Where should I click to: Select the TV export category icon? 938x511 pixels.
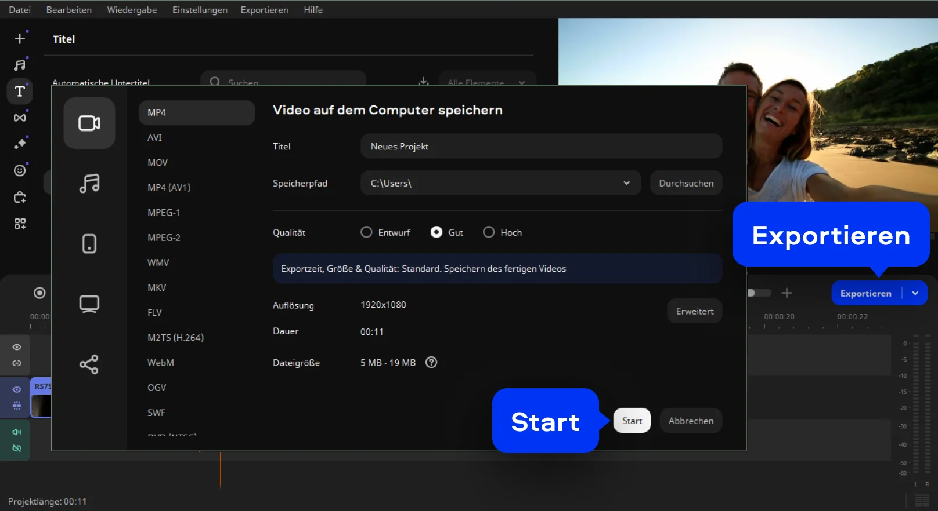[x=89, y=304]
